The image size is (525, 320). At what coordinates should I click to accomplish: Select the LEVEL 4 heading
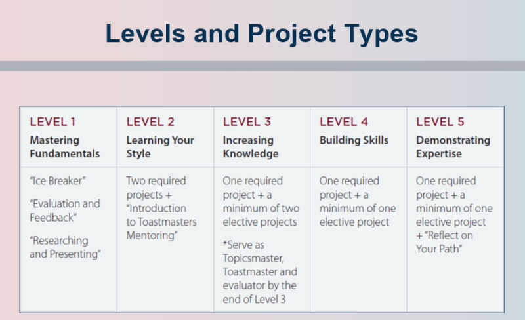point(343,122)
